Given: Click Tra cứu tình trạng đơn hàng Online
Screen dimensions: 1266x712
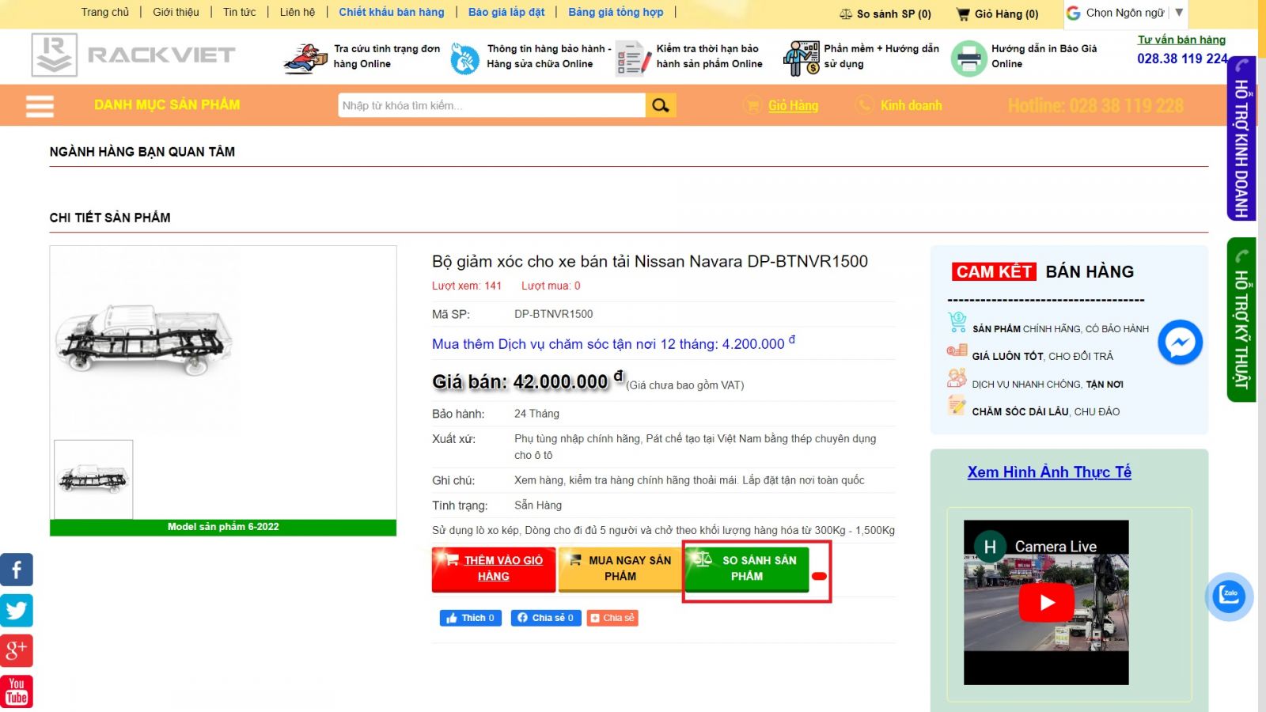Looking at the screenshot, I should [x=387, y=56].
